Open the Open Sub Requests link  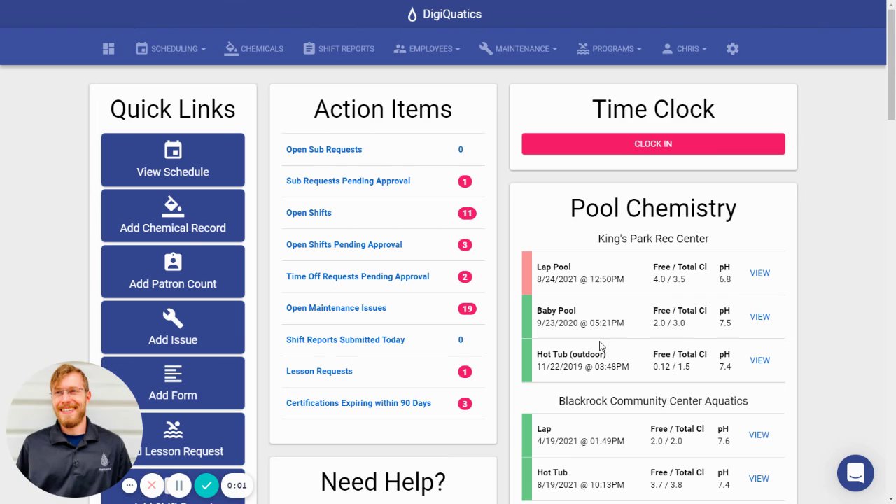point(324,149)
